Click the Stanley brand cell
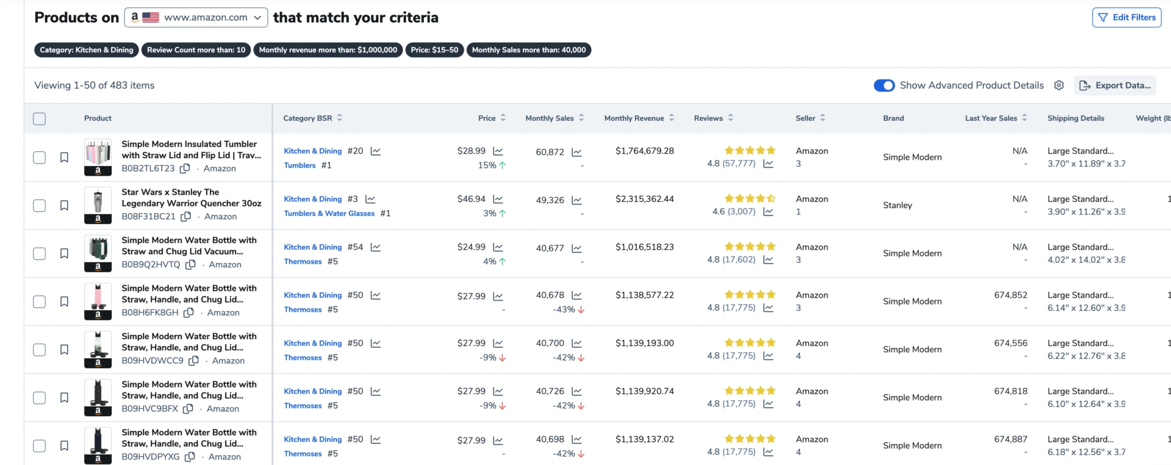 click(898, 206)
